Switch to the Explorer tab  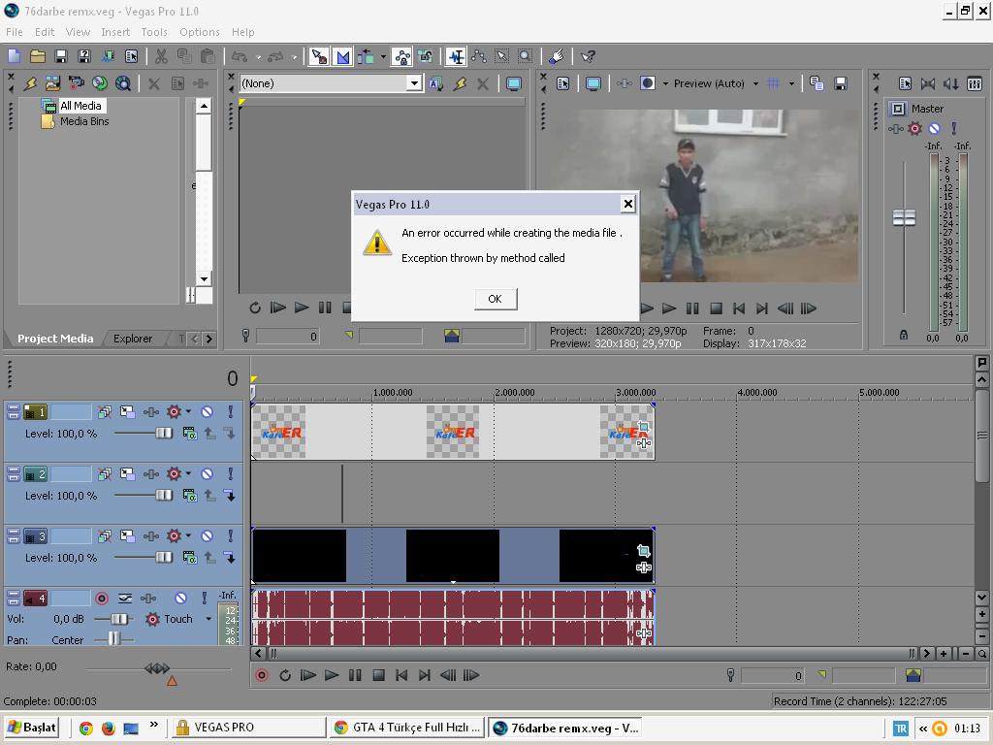(x=133, y=339)
